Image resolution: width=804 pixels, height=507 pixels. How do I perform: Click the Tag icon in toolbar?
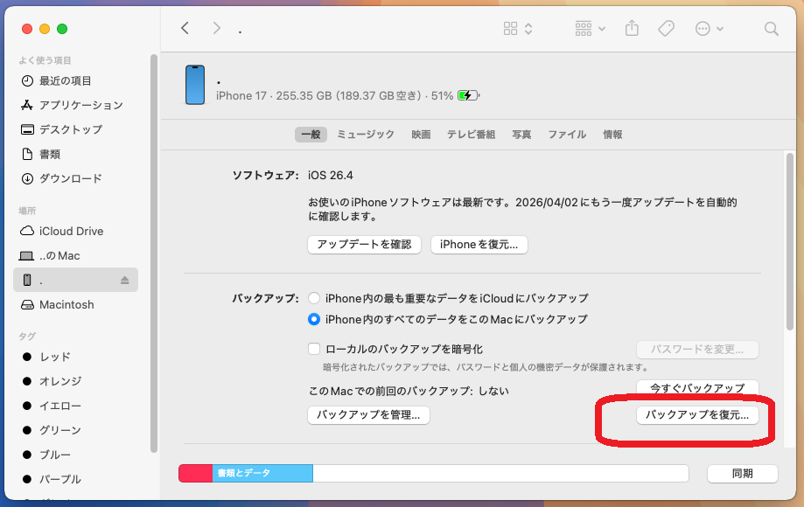(666, 29)
